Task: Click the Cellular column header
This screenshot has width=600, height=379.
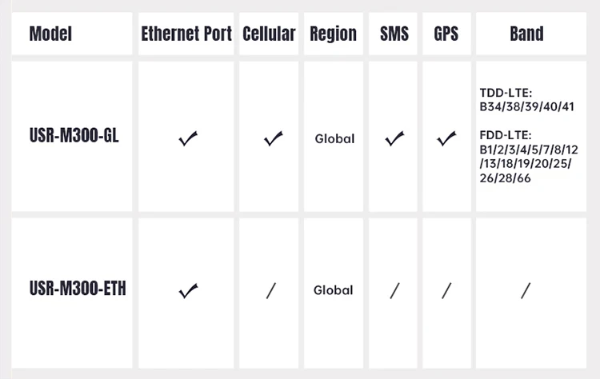Action: [269, 34]
